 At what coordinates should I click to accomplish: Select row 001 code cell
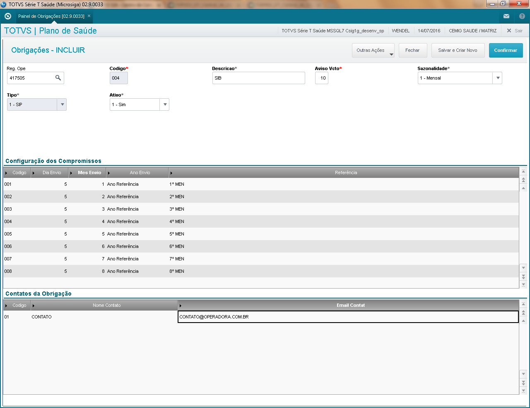pyautogui.click(x=17, y=184)
